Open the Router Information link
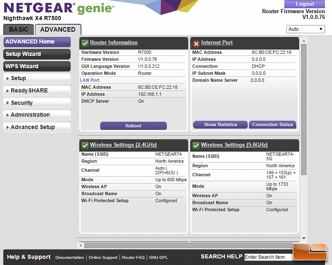The image size is (332, 265). tap(114, 43)
